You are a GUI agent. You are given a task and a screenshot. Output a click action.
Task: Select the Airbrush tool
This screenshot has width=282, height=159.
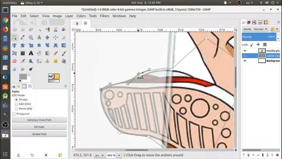click(x=22, y=61)
